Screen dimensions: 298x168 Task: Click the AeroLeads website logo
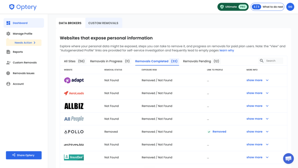[x=74, y=93]
